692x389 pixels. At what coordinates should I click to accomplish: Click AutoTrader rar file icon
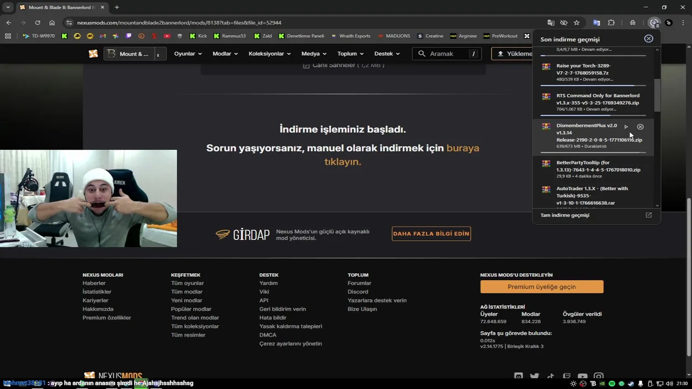(547, 189)
